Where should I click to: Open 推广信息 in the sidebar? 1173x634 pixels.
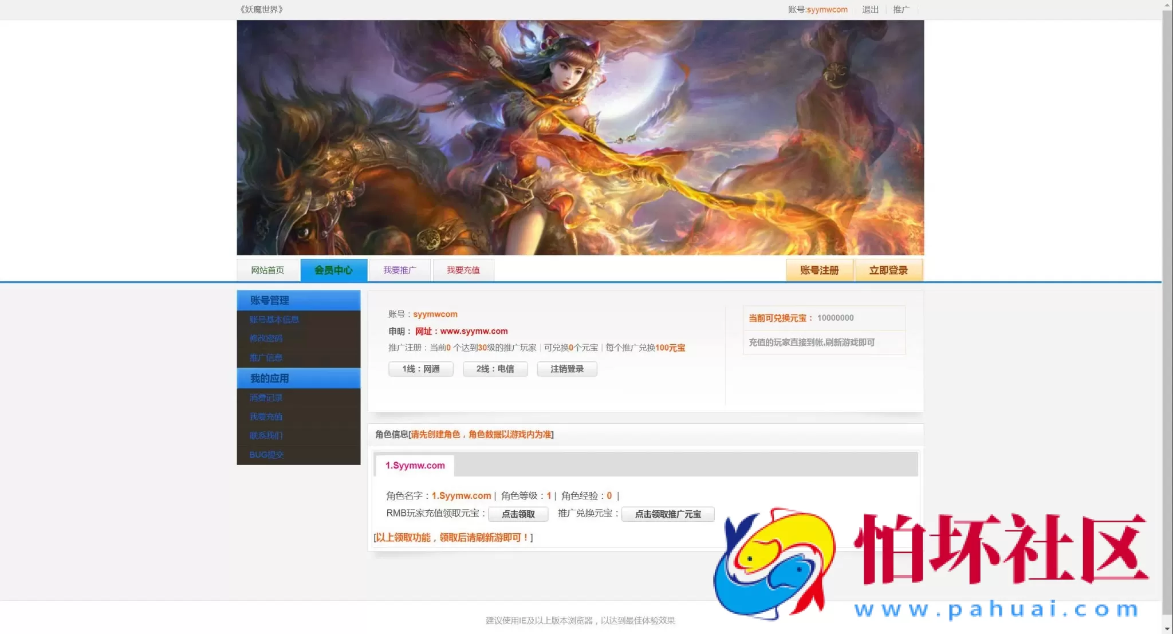(266, 357)
